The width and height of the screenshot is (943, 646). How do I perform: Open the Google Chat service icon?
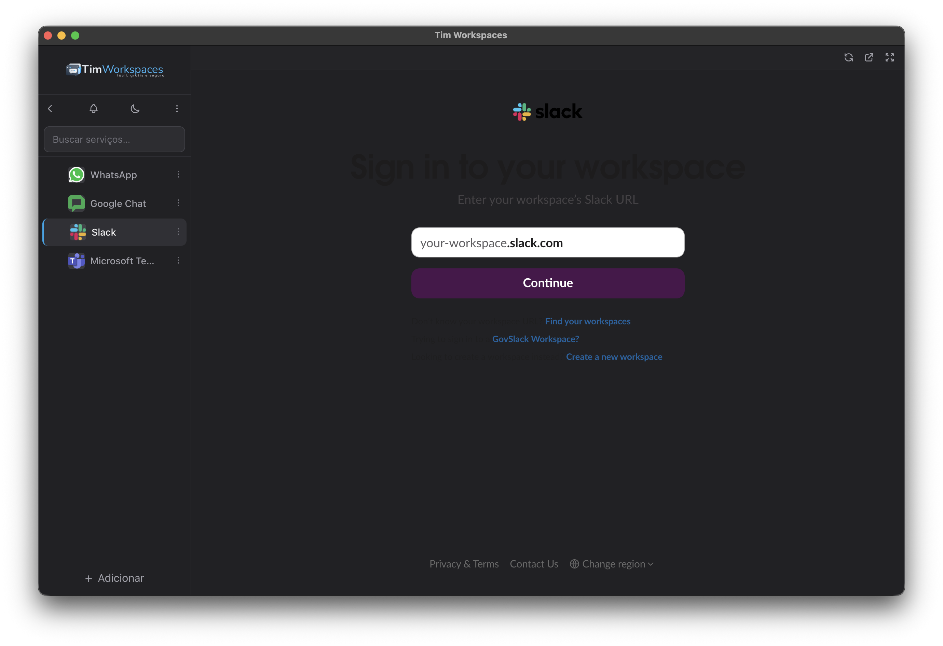76,203
